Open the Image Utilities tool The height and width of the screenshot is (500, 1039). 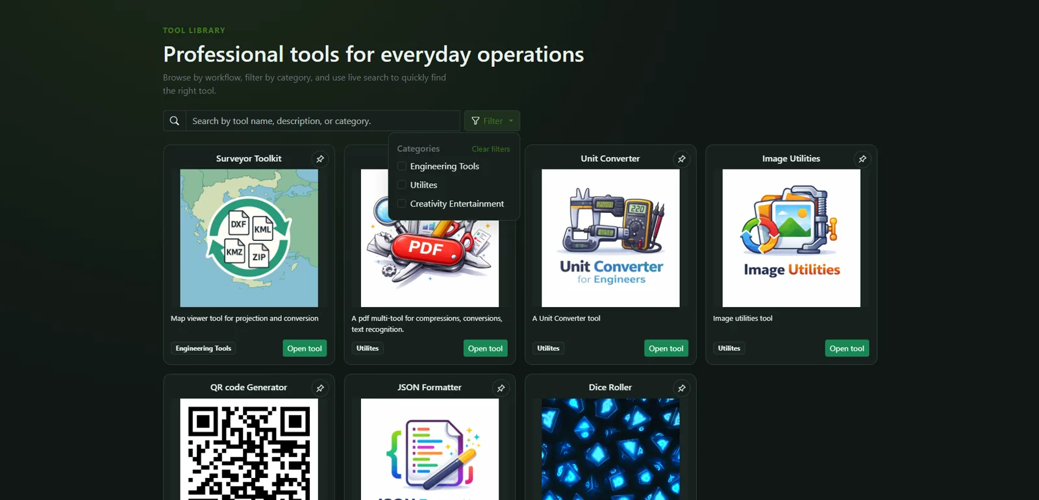point(847,349)
